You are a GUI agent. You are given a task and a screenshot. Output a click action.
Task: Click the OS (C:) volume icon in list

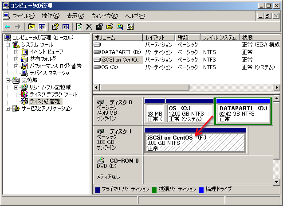point(97,67)
